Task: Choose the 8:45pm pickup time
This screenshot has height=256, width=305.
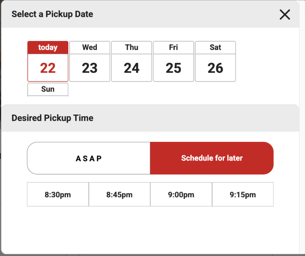Action: [x=120, y=194]
